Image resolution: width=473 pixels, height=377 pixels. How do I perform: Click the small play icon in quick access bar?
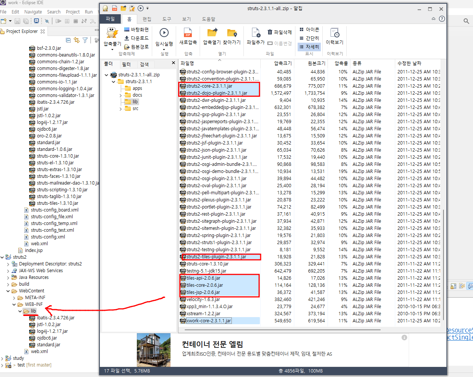pyautogui.click(x=141, y=8)
